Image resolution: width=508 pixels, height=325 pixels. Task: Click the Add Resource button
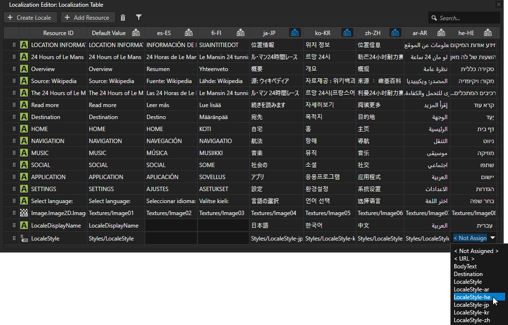pyautogui.click(x=88, y=18)
